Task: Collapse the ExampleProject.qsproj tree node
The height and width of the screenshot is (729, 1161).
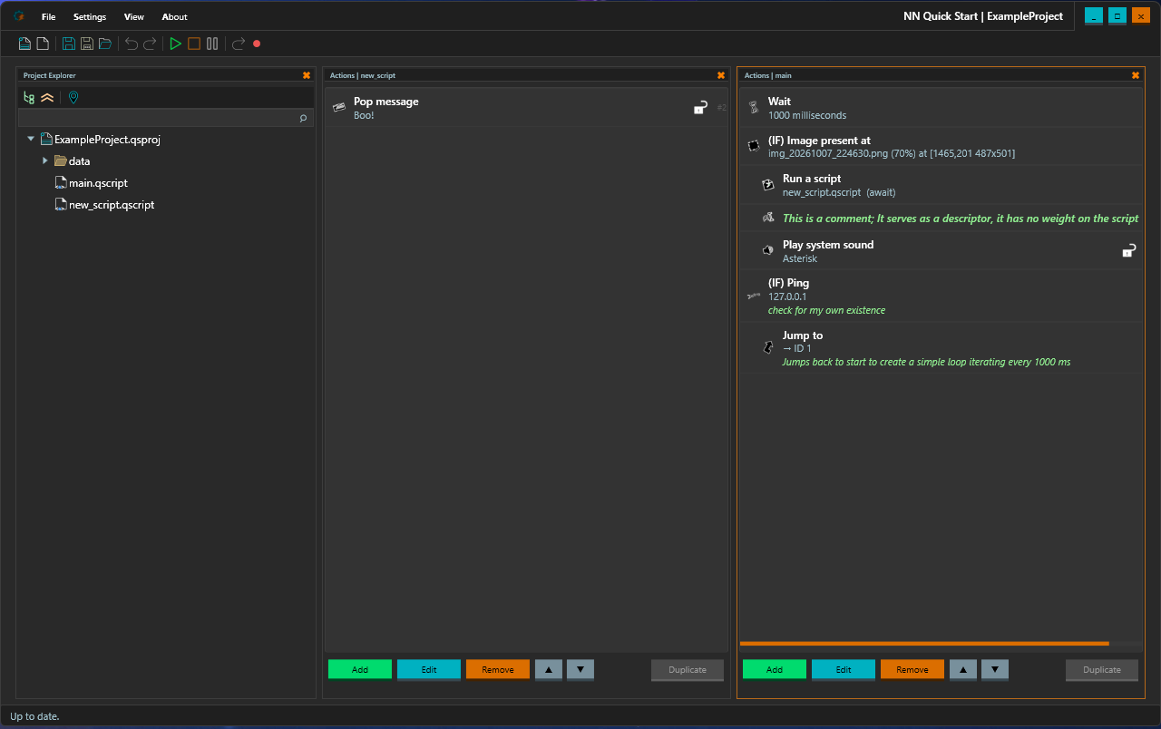Action: click(x=31, y=140)
